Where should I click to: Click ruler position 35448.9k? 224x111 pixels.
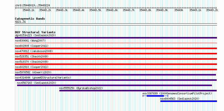(x=162, y=10)
